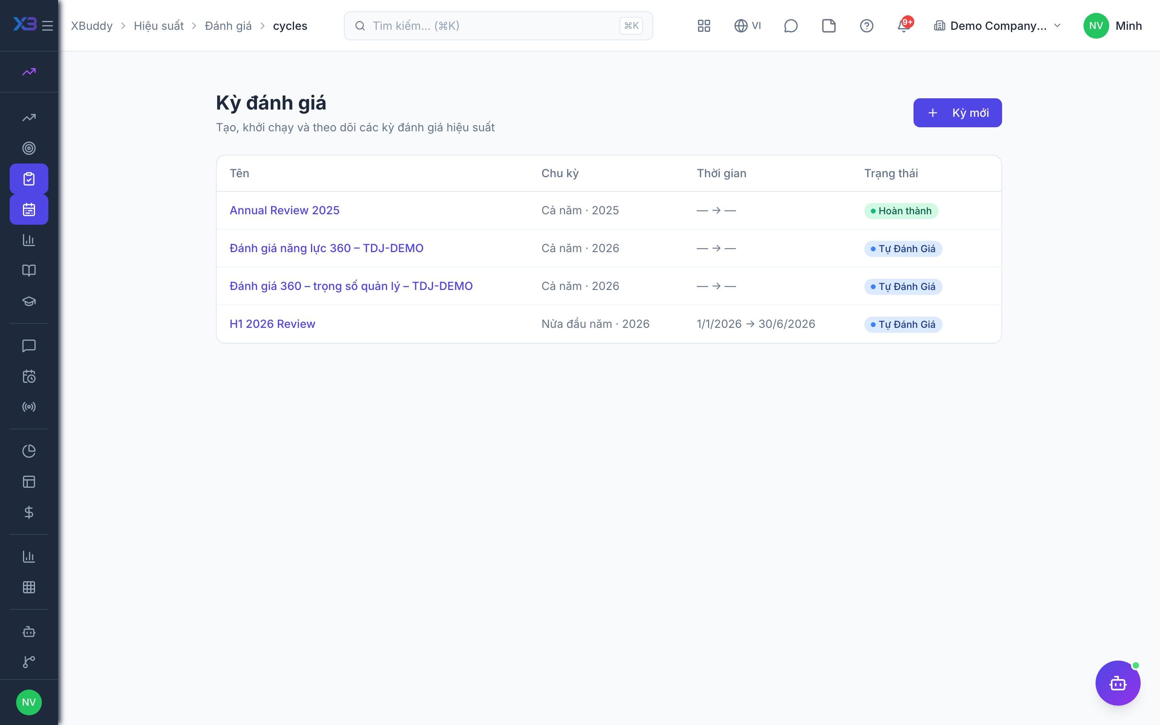Open the chat bubble icon in header
1160x725 pixels.
[x=790, y=25]
